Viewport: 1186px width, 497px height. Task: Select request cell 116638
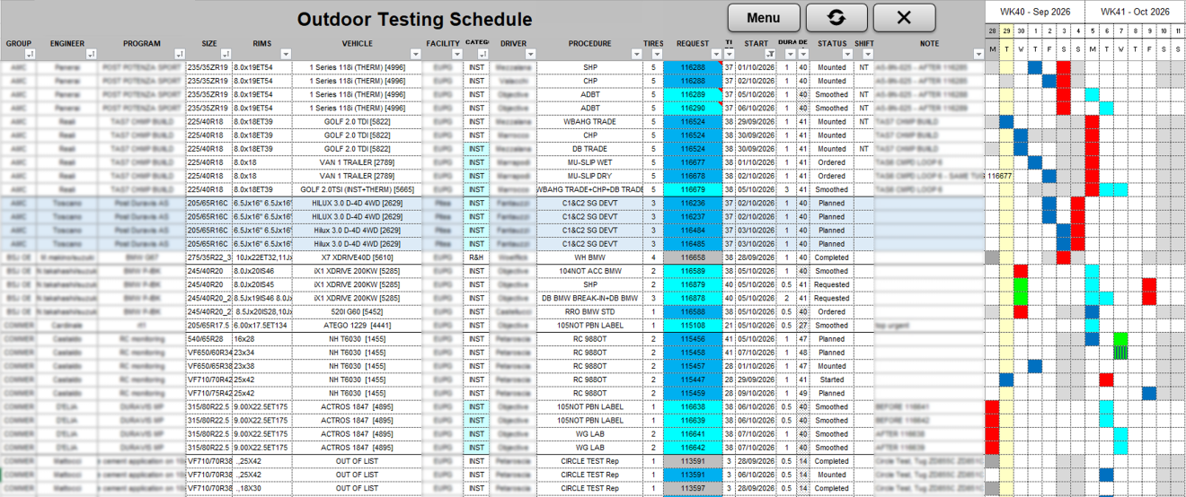click(x=693, y=406)
